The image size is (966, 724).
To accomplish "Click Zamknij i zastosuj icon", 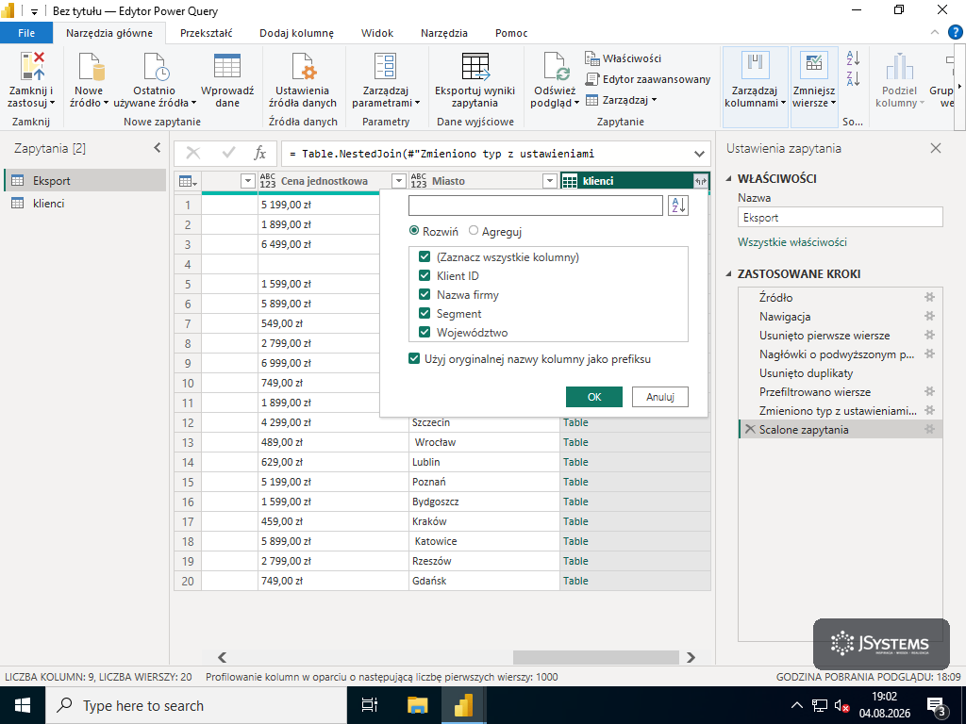I will pos(32,67).
